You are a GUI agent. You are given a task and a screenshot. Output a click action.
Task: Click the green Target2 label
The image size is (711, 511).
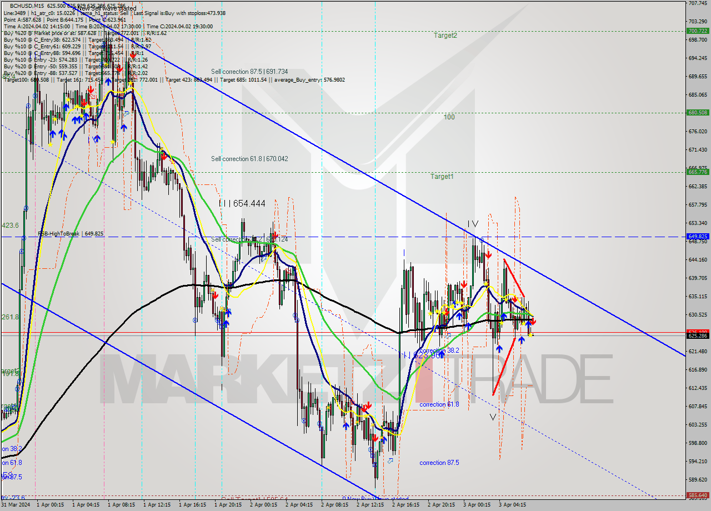[x=446, y=36]
